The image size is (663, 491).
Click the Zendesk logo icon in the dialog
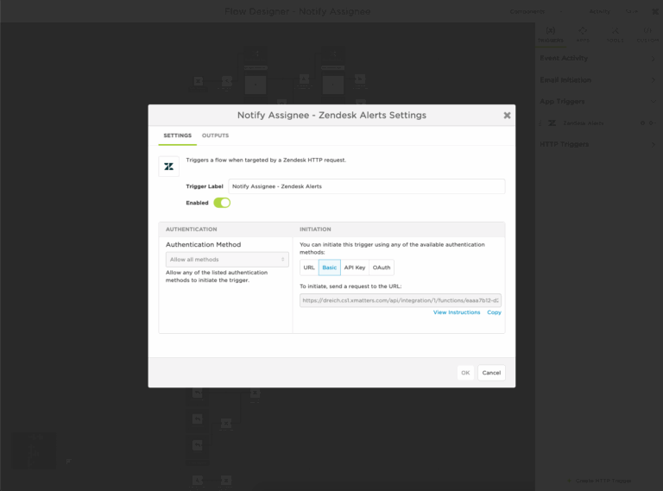click(169, 167)
